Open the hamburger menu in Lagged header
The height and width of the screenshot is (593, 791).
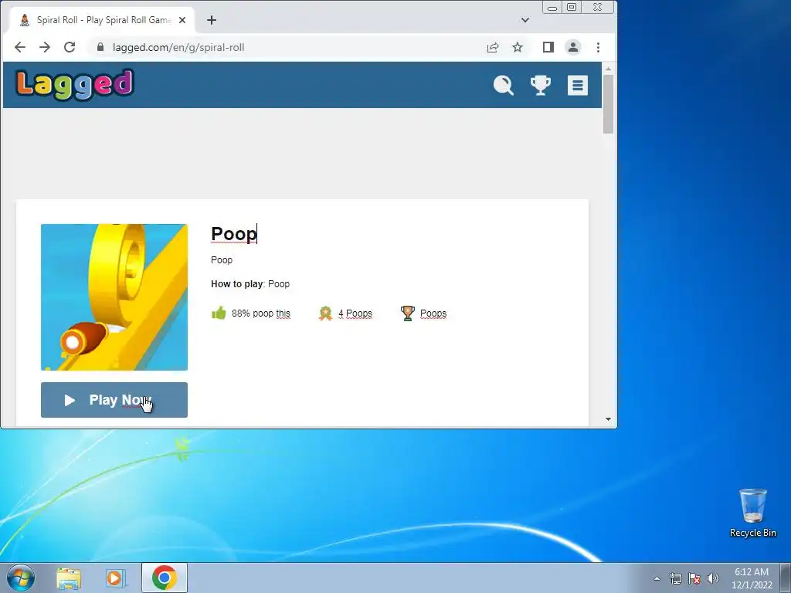point(578,85)
